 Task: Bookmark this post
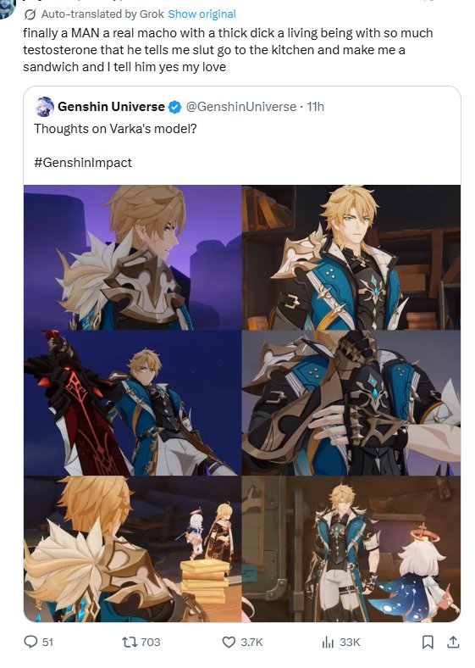coord(428,642)
